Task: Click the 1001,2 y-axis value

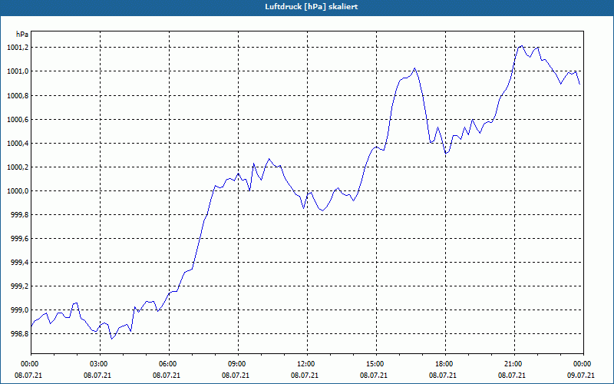Action: [x=18, y=48]
